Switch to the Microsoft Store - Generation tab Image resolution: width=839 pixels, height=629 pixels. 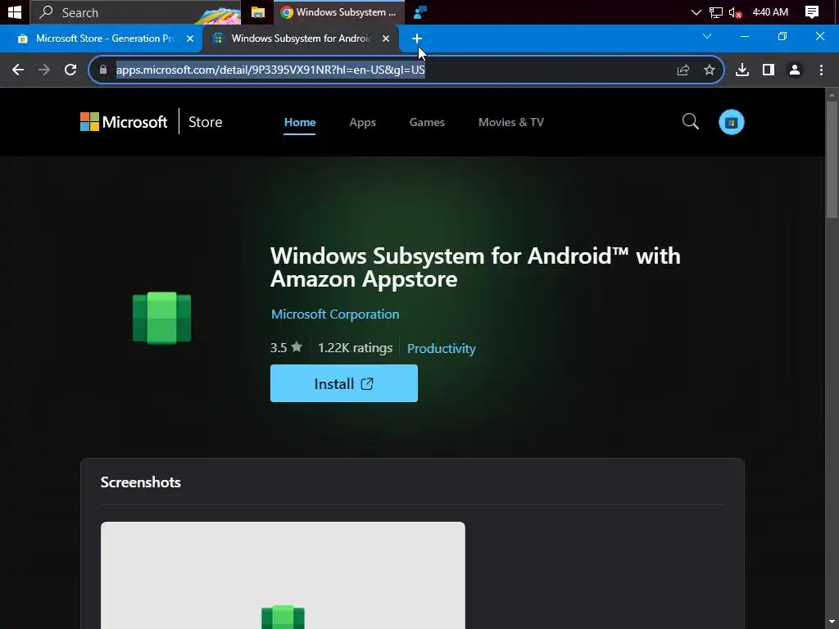click(x=101, y=38)
